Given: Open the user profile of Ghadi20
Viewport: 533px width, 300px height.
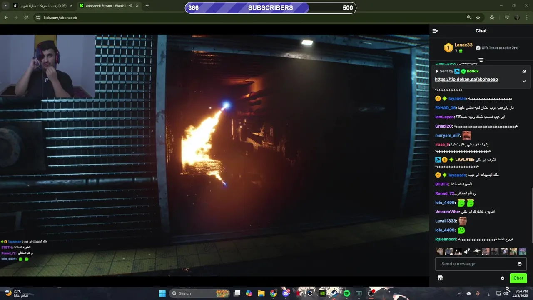Looking at the screenshot, I should click(443, 126).
